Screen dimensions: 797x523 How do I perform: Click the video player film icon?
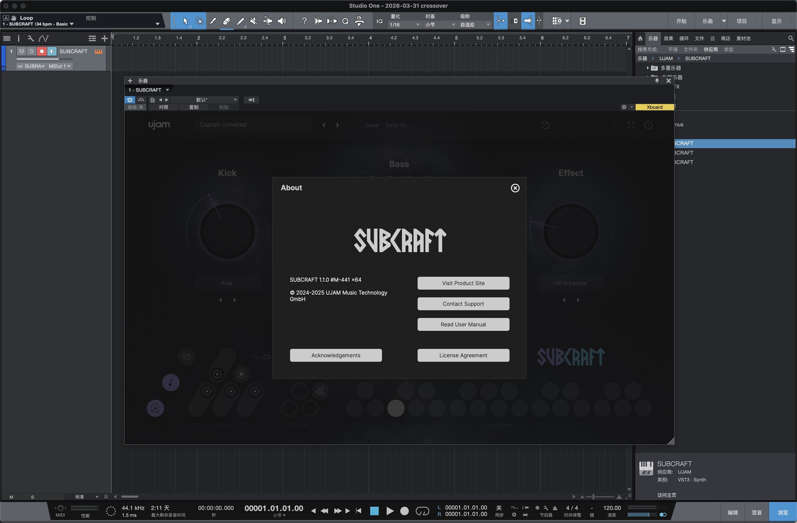(582, 21)
